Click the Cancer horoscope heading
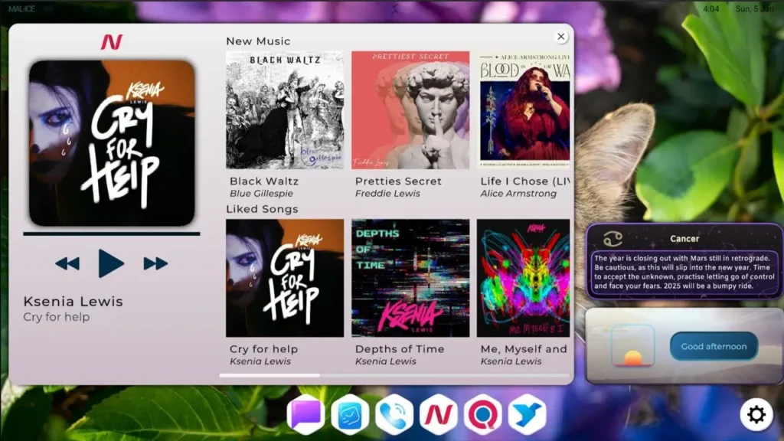Viewport: 784px width, 441px height. (x=684, y=239)
